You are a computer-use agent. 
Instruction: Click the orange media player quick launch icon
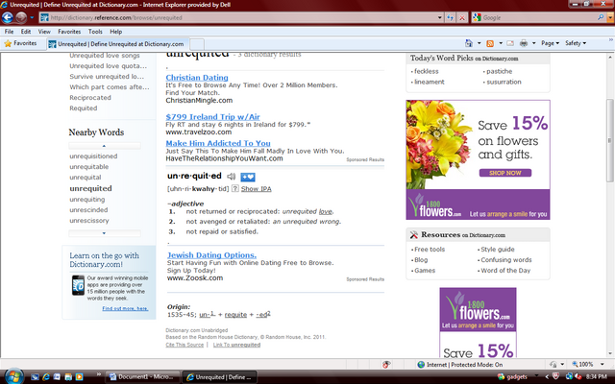pos(79,377)
